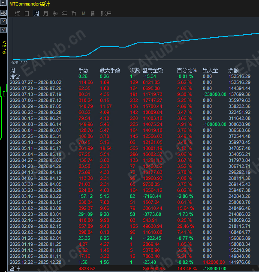Click profit value 49630.94

[x=153, y=226]
